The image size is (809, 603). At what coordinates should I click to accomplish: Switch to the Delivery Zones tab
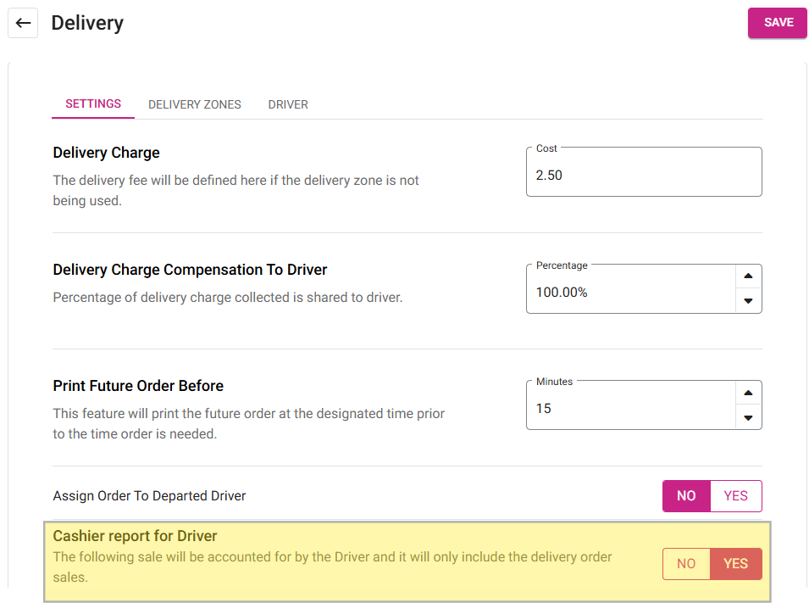coord(195,104)
